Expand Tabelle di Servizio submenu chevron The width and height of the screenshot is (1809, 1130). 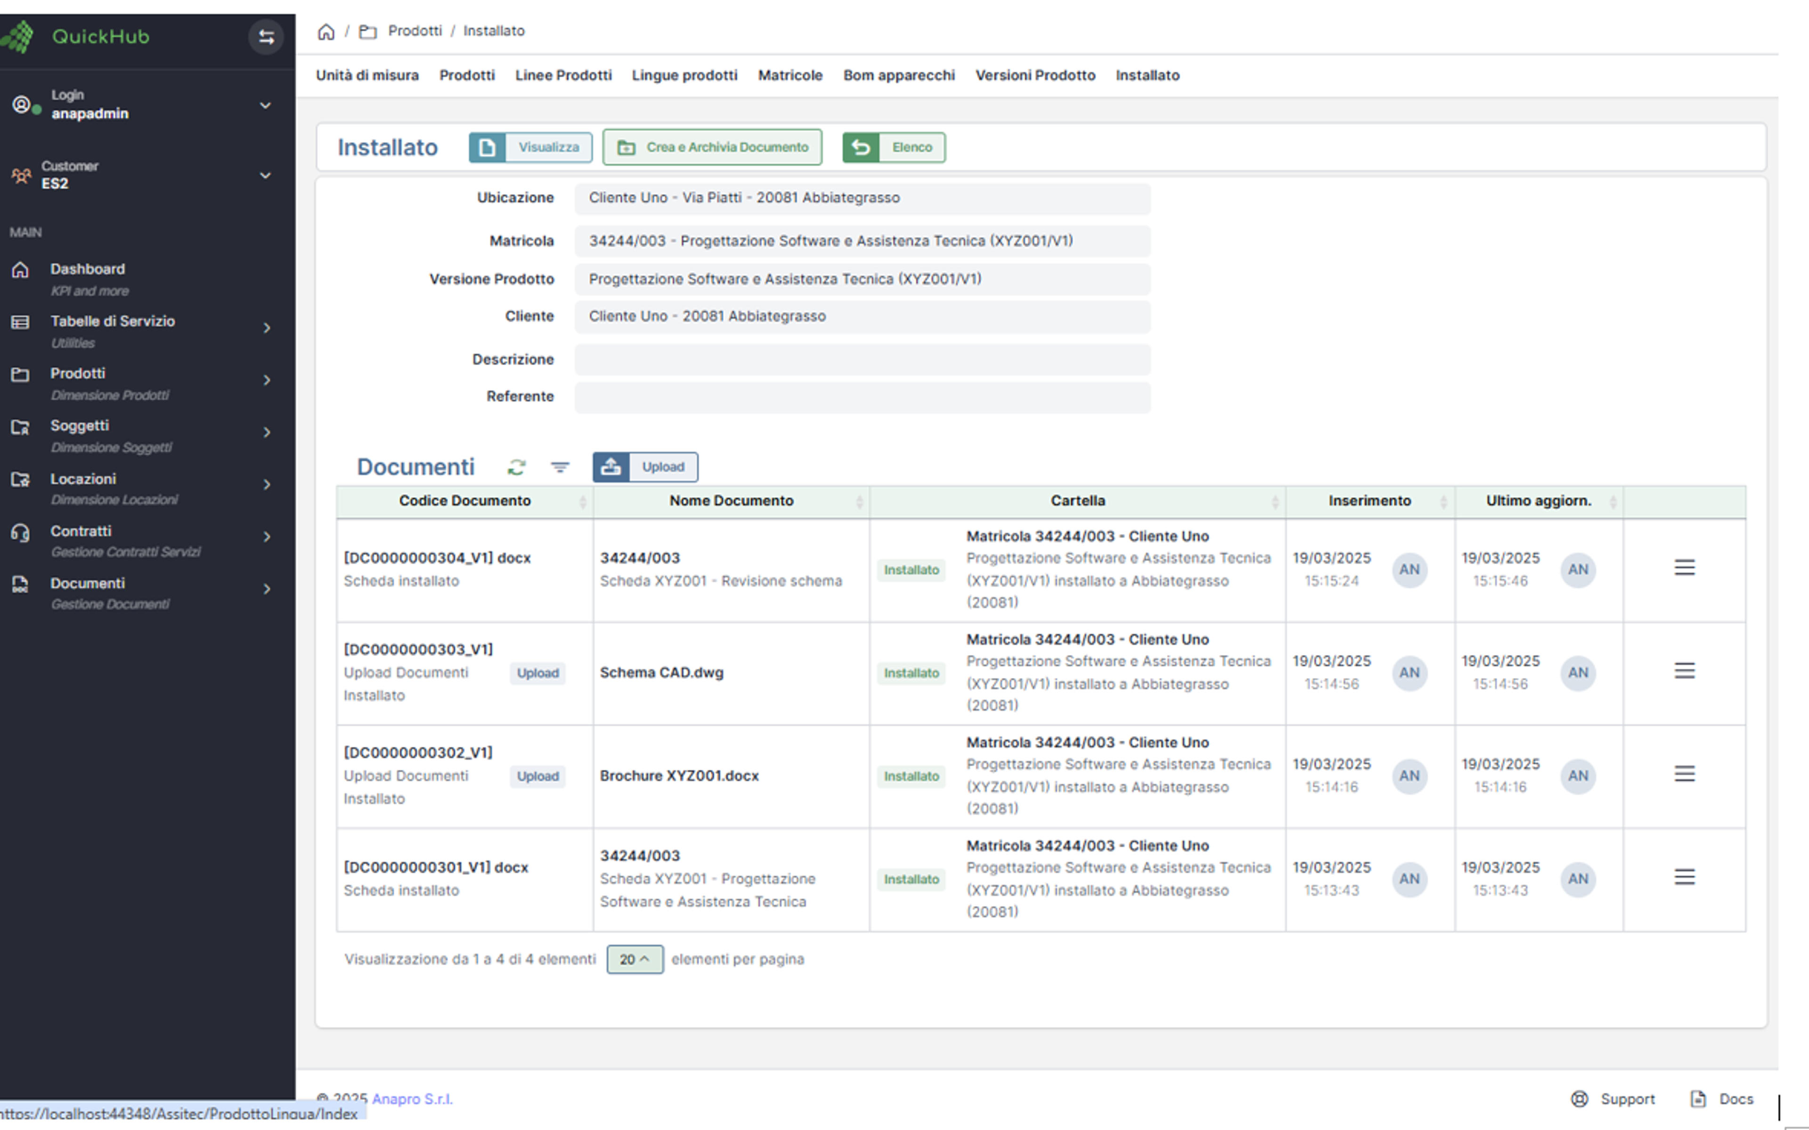click(267, 328)
